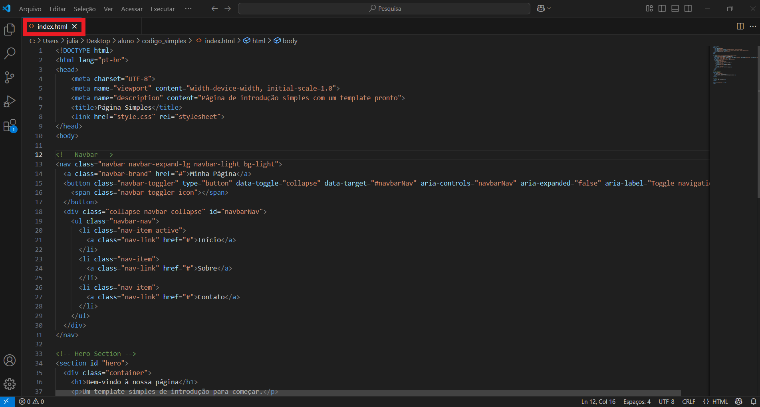Toggle the bottom panel visibility

tap(675, 9)
